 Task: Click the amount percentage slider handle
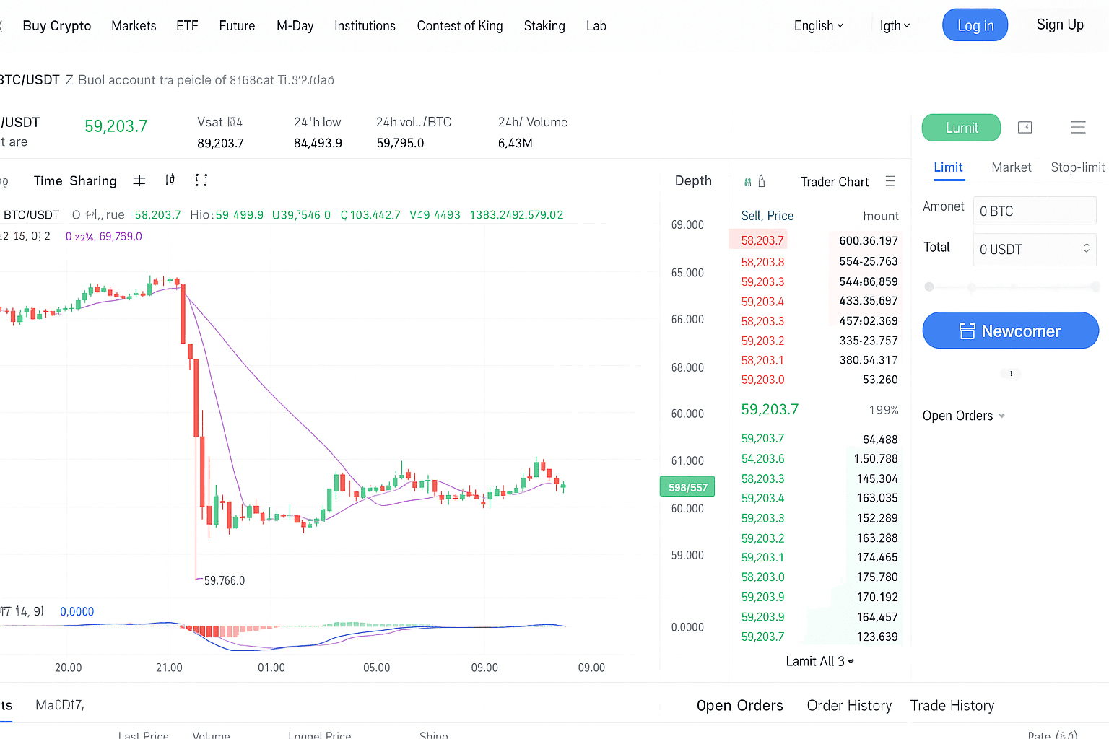click(929, 287)
